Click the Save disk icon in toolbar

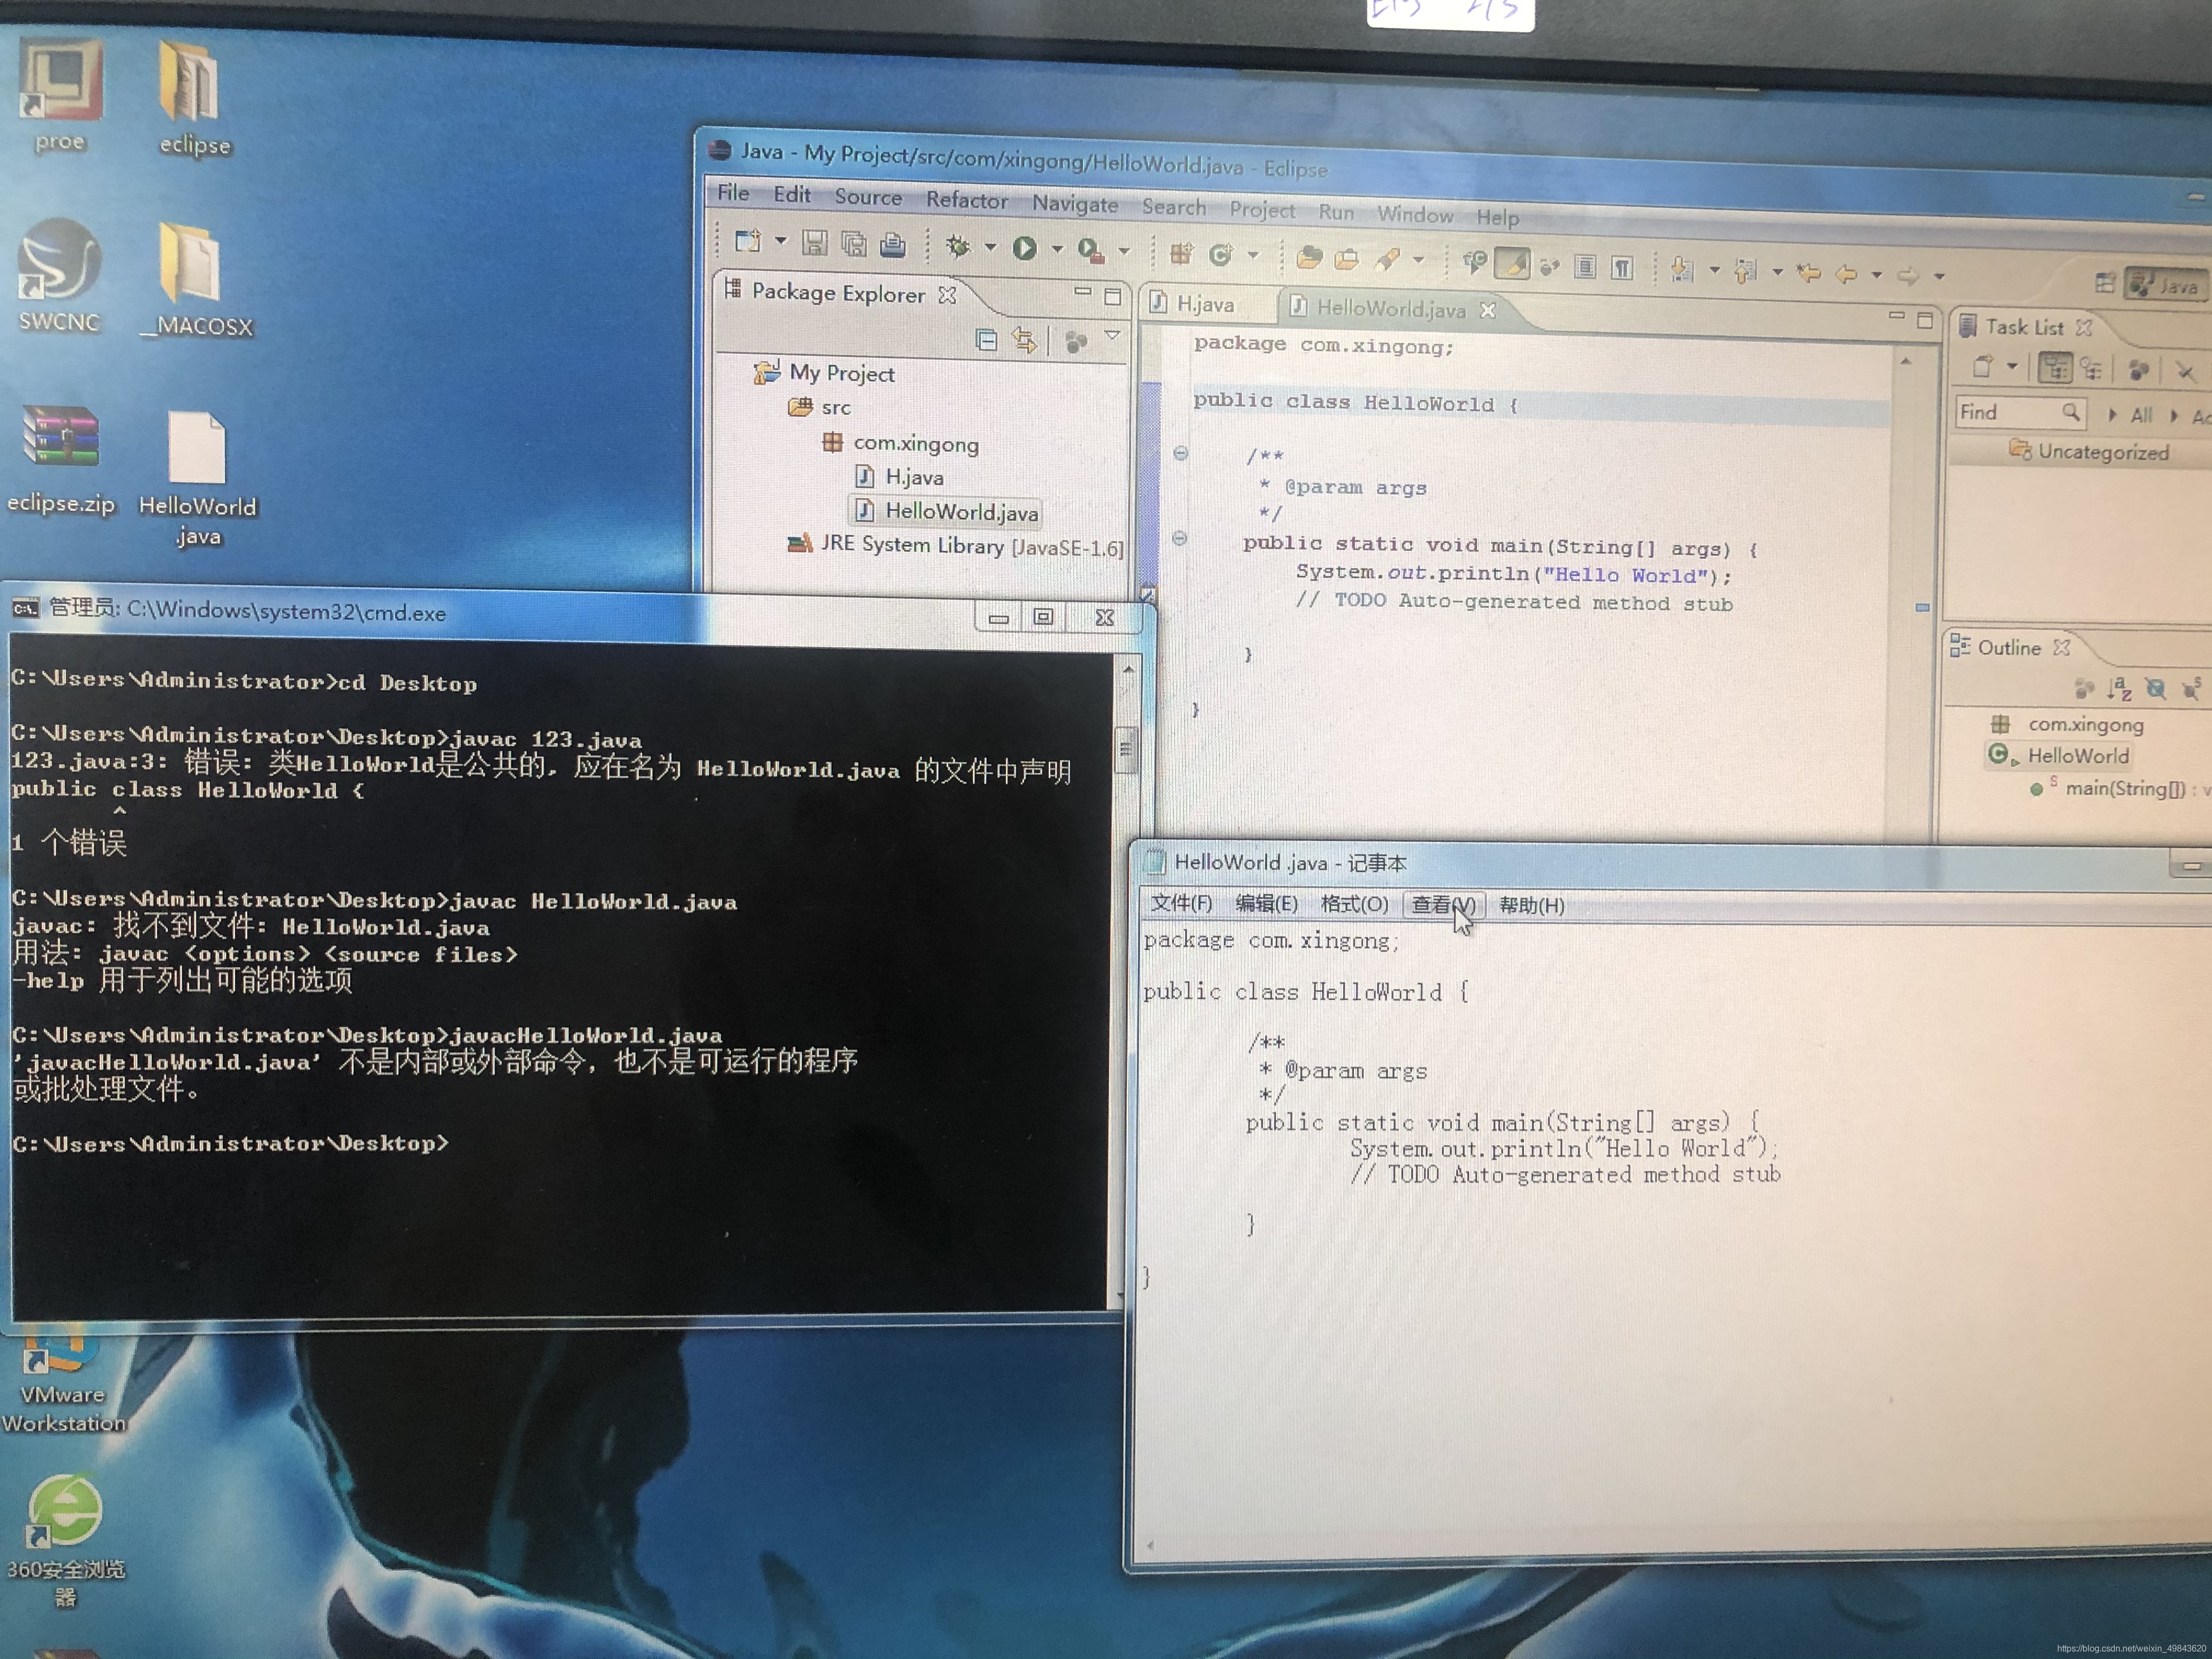(x=815, y=243)
